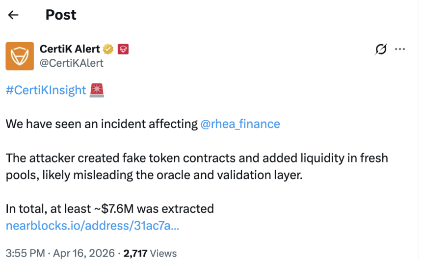
Task: Go back using the left arrow
Action: point(13,15)
